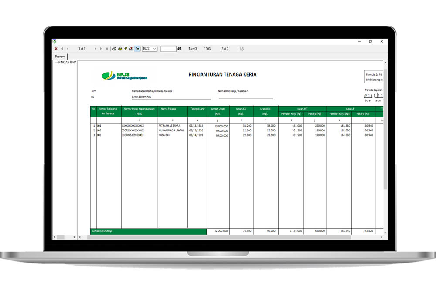Go to the next report page
This screenshot has height=283, width=436.
[x=95, y=49]
